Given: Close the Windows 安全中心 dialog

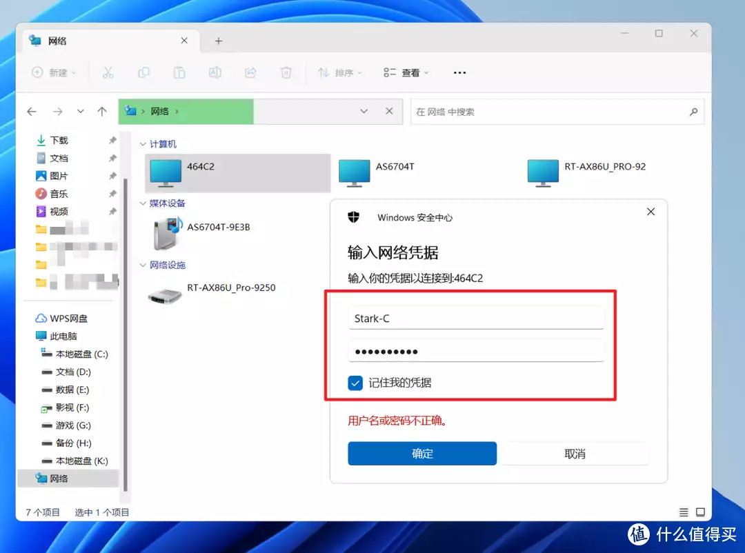Looking at the screenshot, I should pyautogui.click(x=651, y=212).
